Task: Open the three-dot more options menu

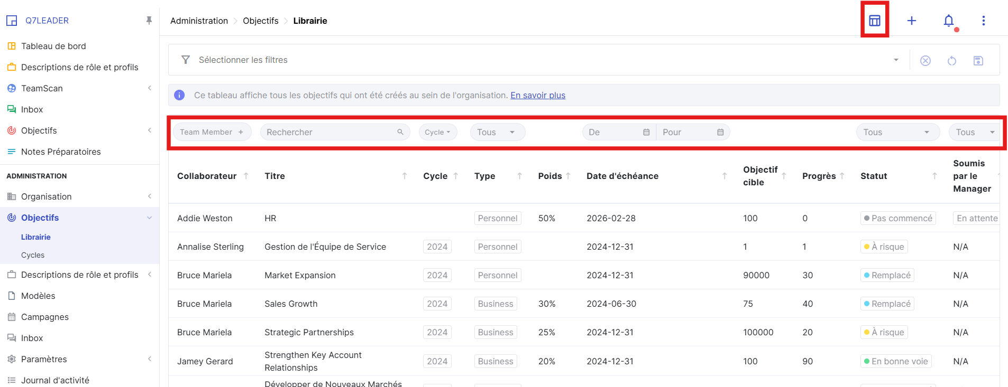Action: 984,21
